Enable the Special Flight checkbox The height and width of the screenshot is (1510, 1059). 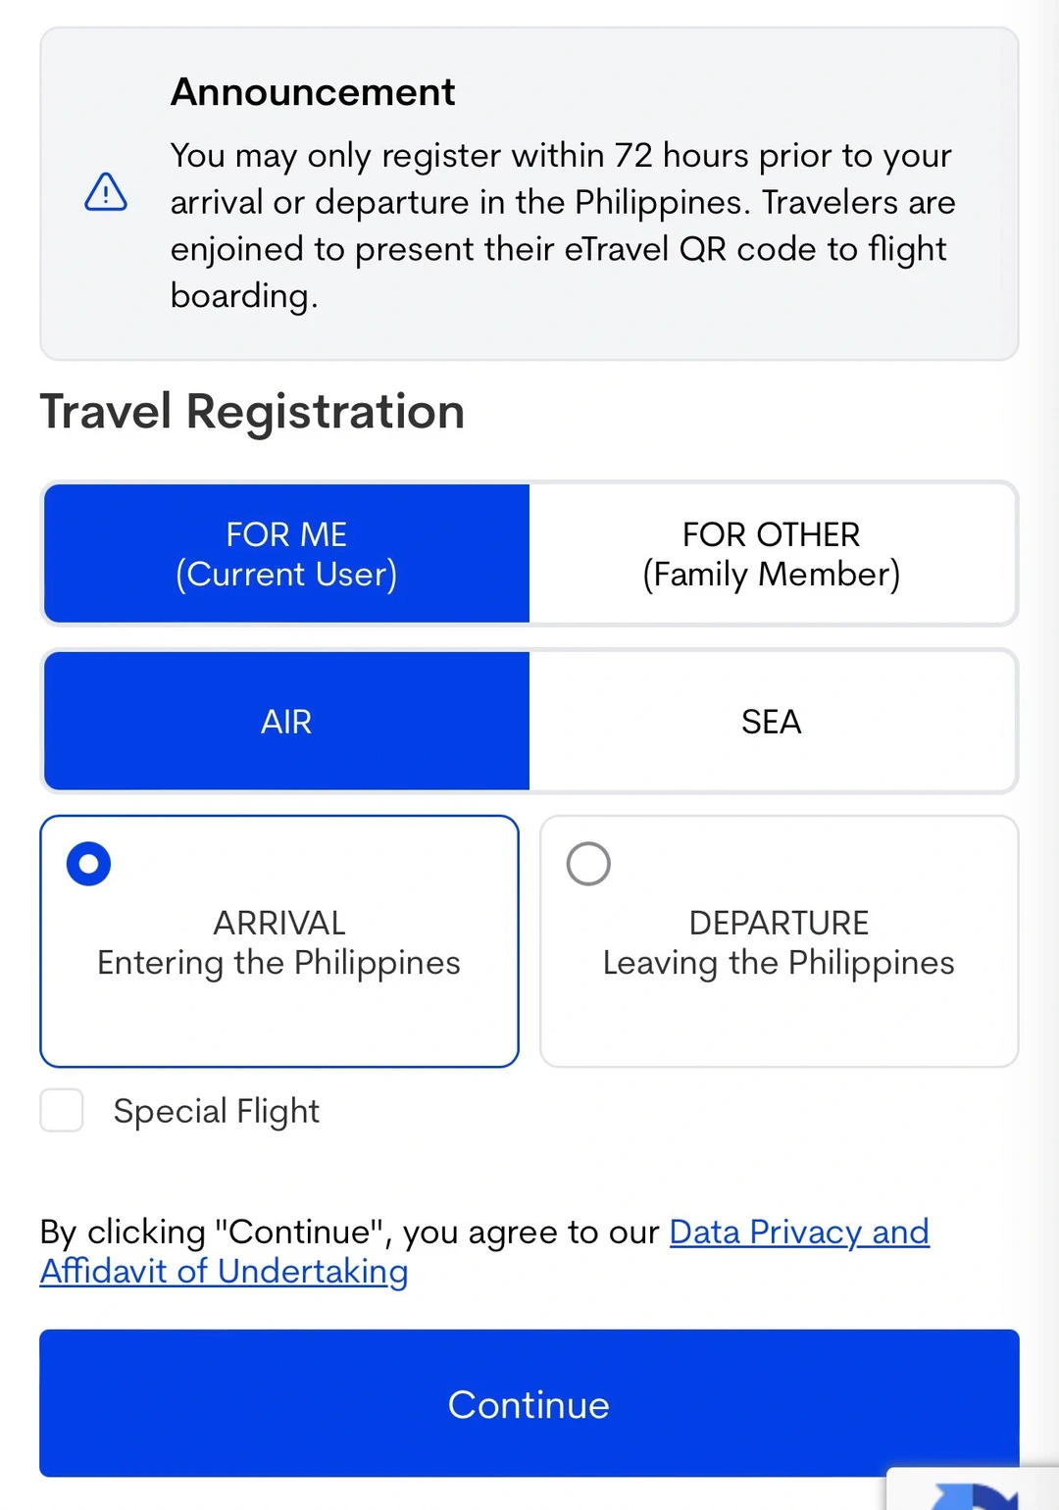[x=62, y=1111]
